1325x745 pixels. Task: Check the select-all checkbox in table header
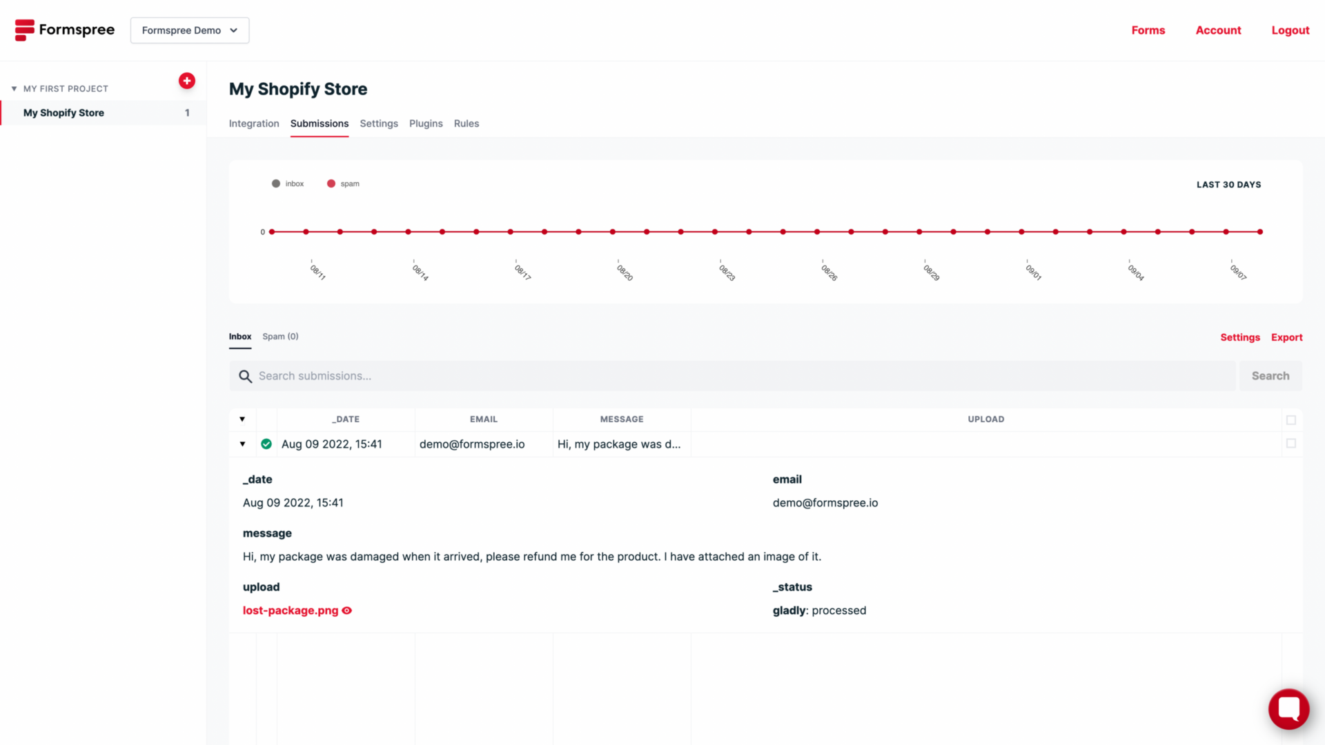click(1290, 419)
